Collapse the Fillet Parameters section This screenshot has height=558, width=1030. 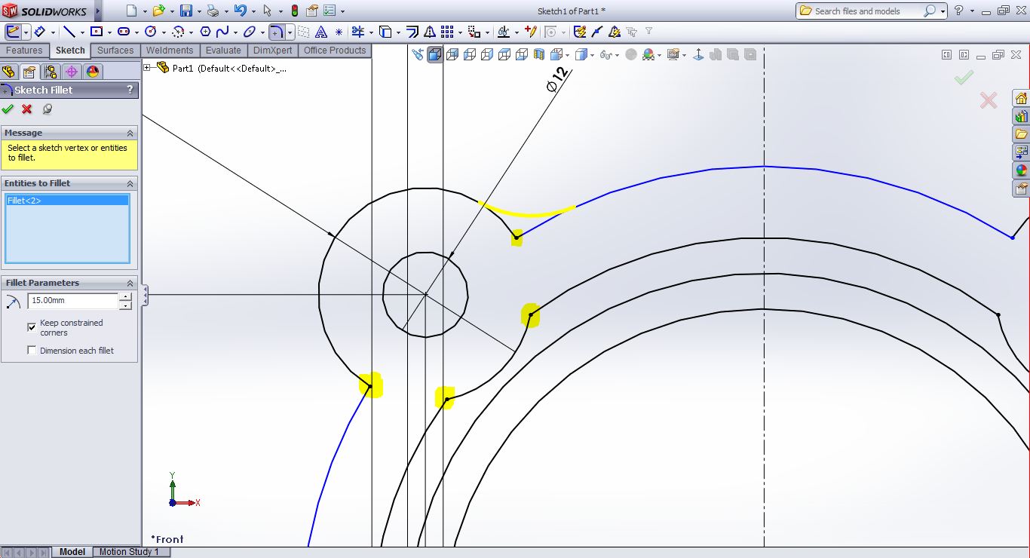130,283
